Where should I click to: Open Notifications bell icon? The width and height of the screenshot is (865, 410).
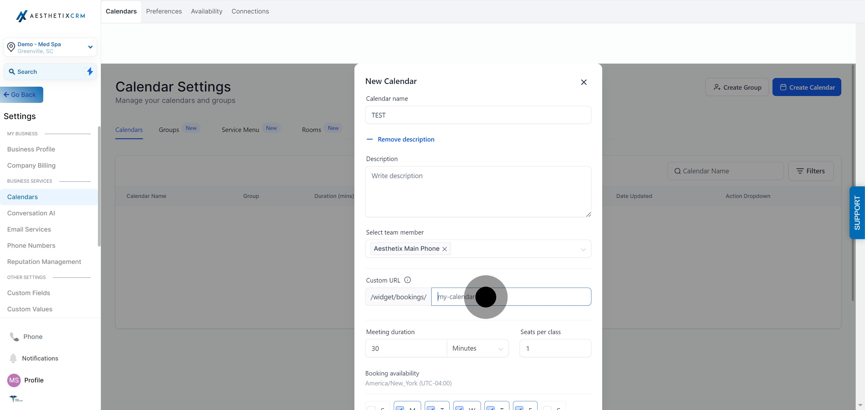click(13, 358)
